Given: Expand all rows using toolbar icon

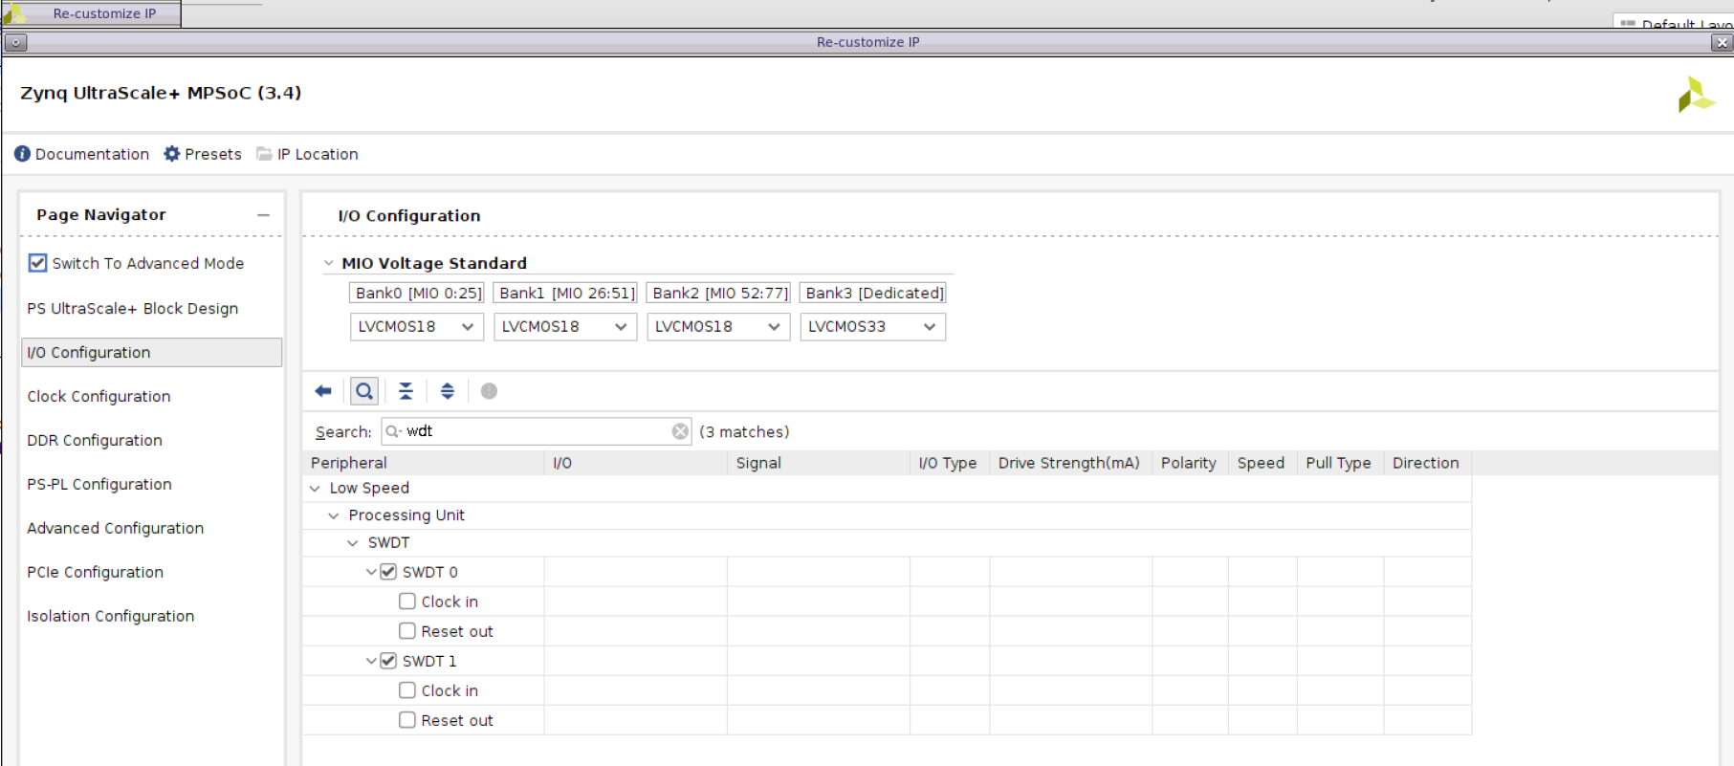Looking at the screenshot, I should pos(447,391).
